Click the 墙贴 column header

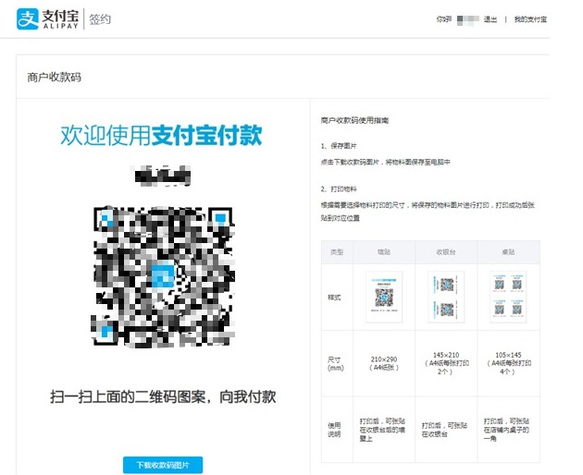pos(384,252)
